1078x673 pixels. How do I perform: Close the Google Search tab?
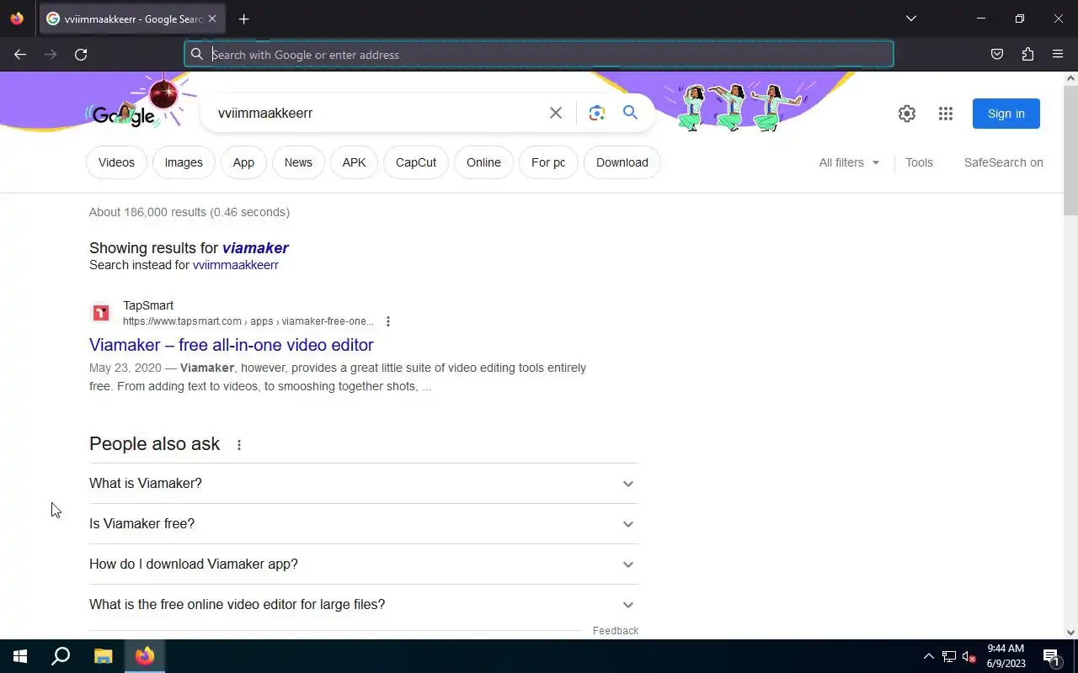pos(211,19)
